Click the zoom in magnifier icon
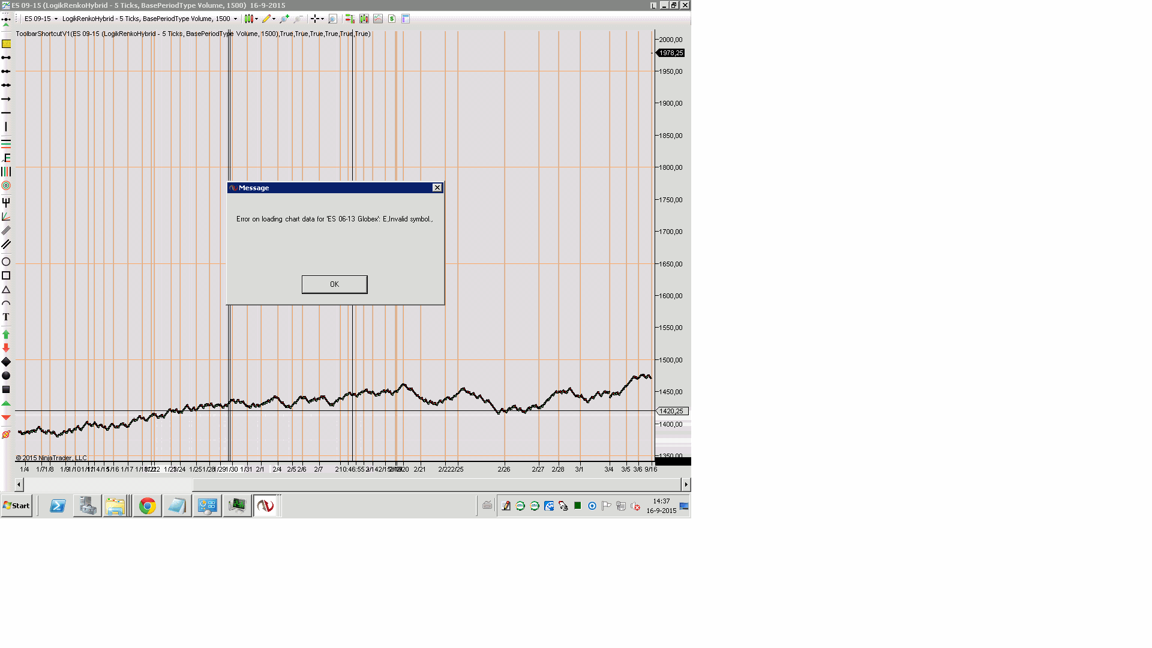The image size is (1152, 648). pos(284,19)
